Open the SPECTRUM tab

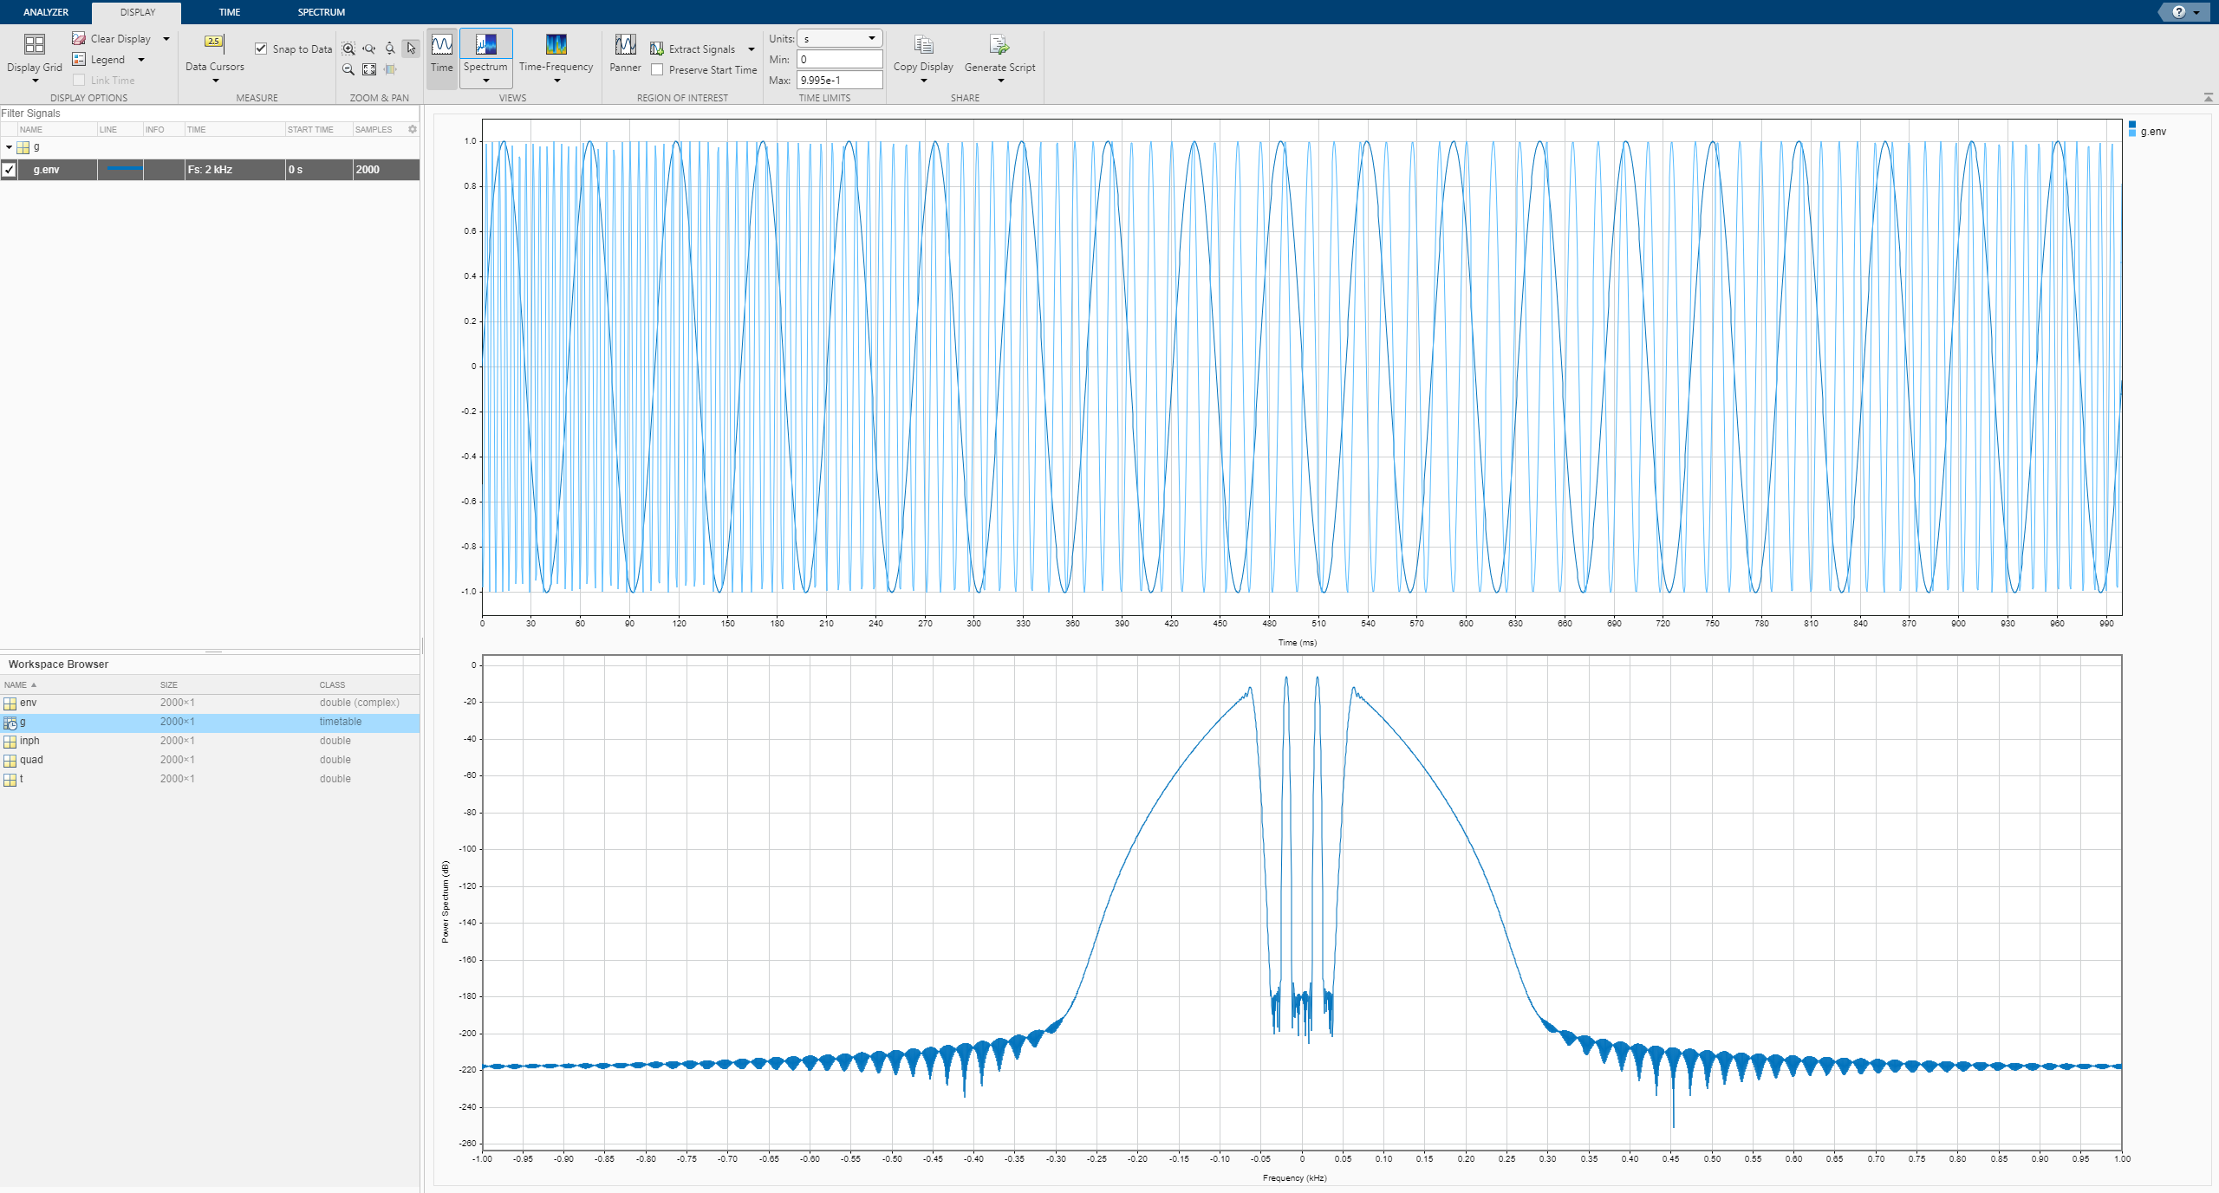tap(321, 12)
